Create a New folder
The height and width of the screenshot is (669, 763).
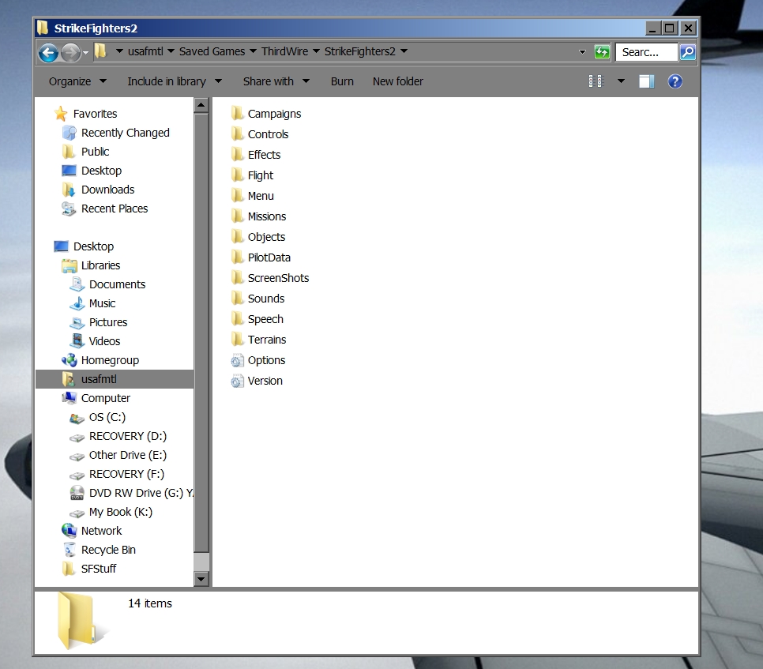(398, 81)
